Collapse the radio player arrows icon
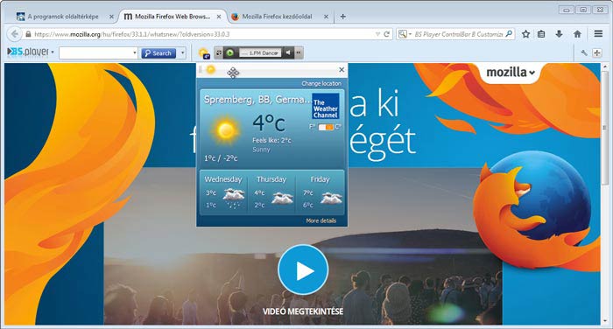Screen dimensions: 613x329 (299, 52)
